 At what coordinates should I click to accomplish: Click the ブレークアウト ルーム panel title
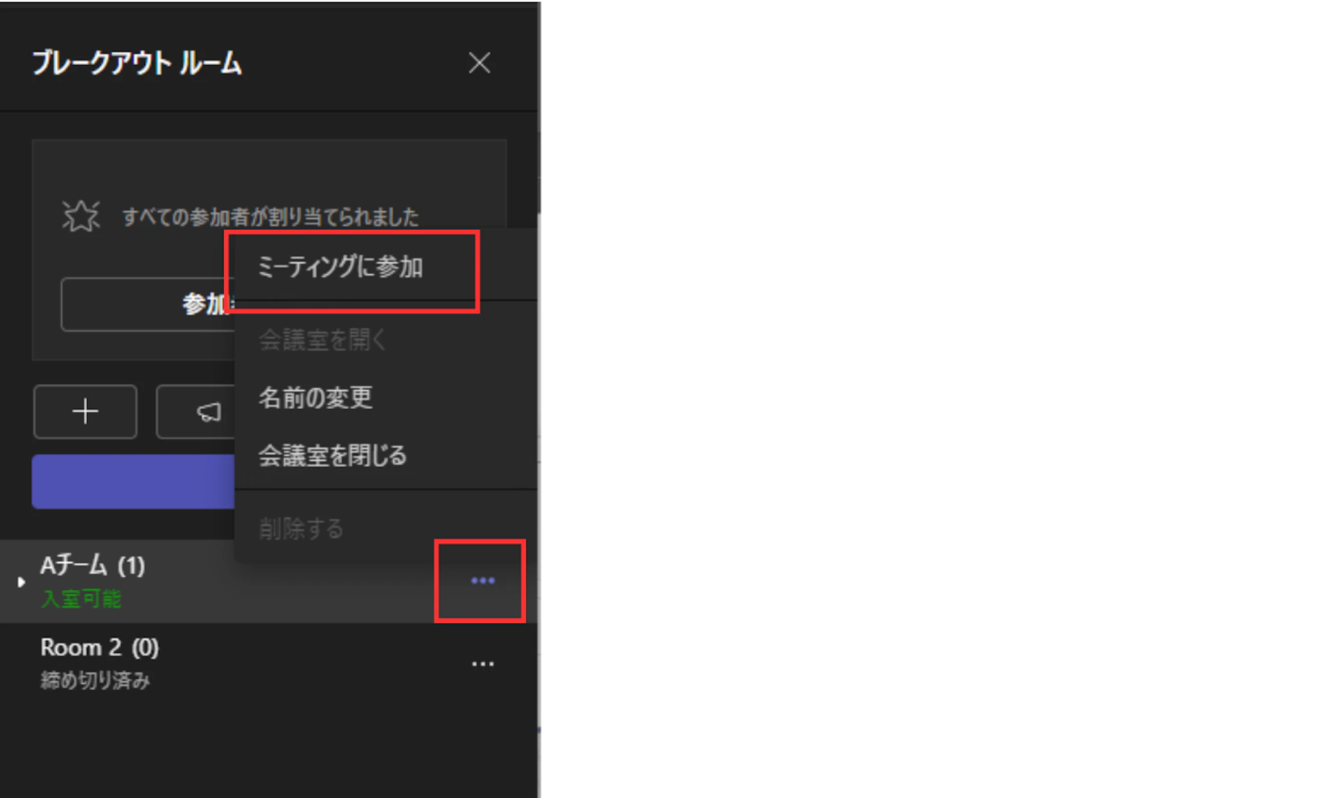click(137, 63)
